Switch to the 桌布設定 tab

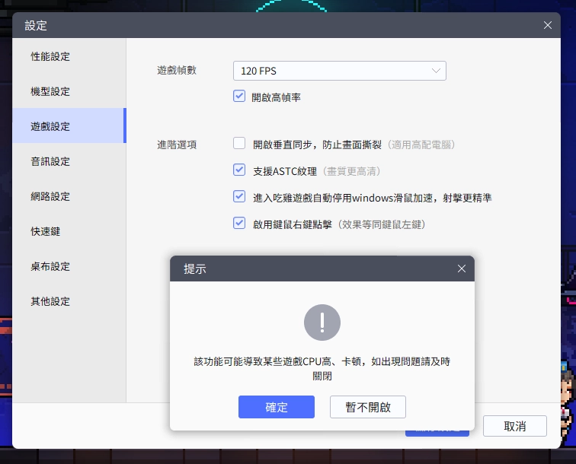point(50,266)
